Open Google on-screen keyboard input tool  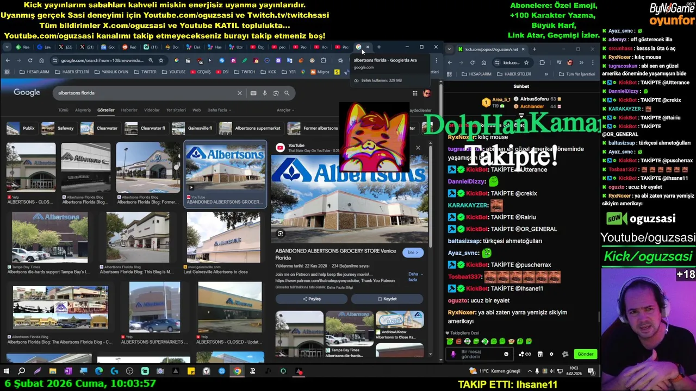[x=253, y=93]
